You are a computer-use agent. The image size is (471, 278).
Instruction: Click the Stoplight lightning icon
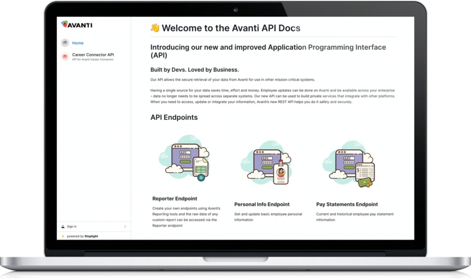pyautogui.click(x=63, y=236)
